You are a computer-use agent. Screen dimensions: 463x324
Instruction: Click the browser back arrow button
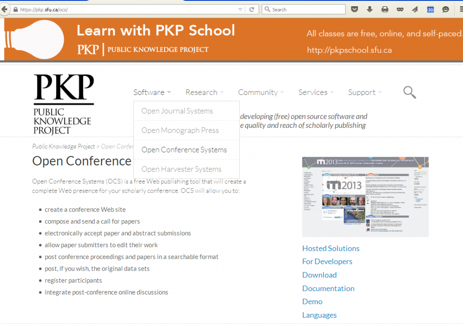tap(5, 9)
